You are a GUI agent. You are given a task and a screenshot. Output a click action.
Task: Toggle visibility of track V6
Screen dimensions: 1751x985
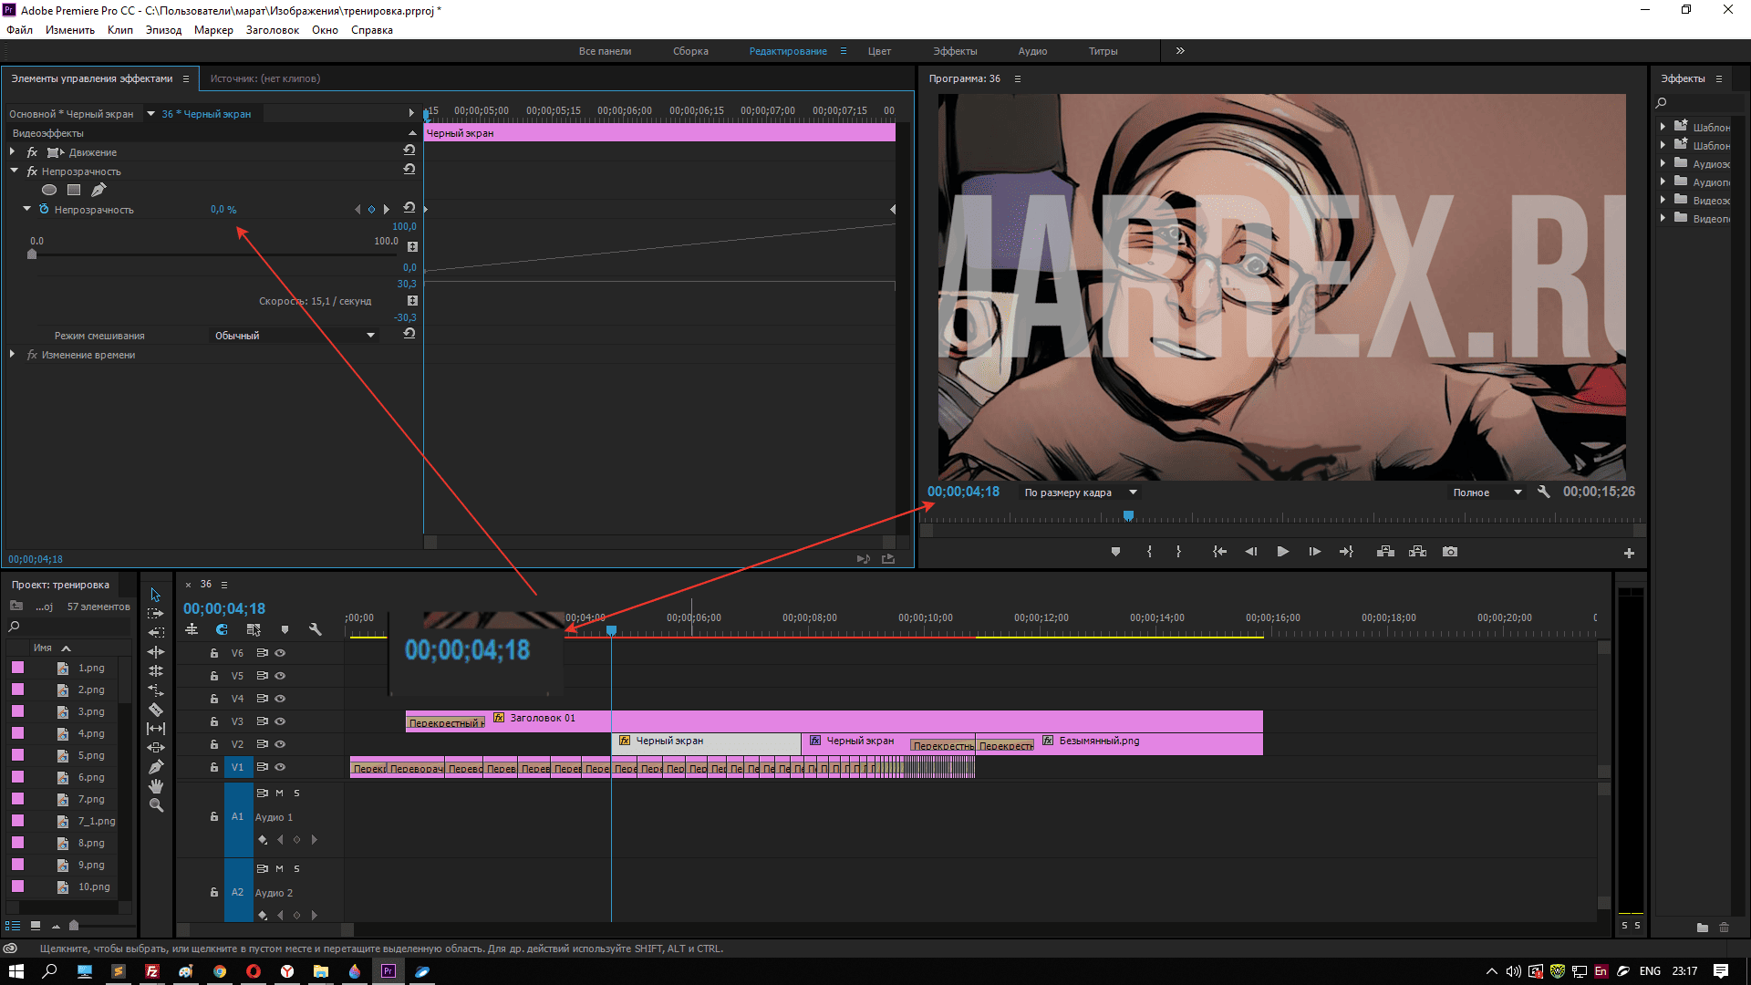[280, 653]
